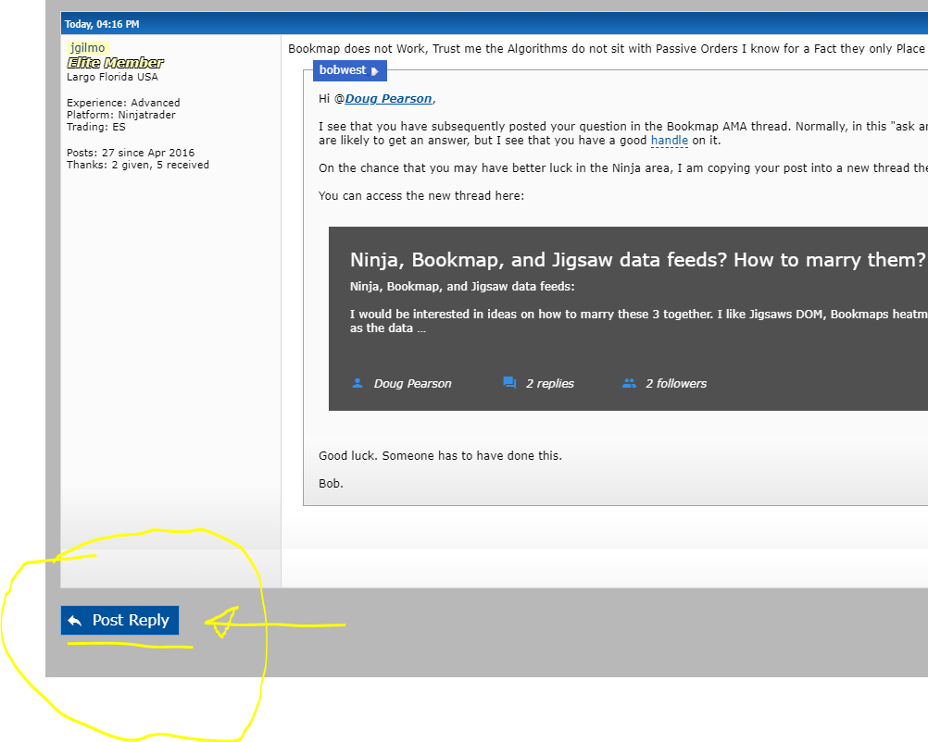Click the '2 replies' text in thread card
Screen dimensions: 928x742
(550, 384)
